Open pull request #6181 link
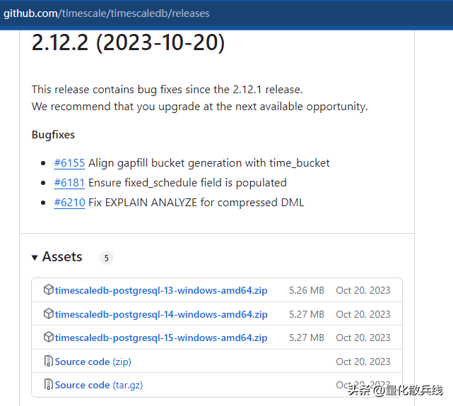 click(69, 183)
